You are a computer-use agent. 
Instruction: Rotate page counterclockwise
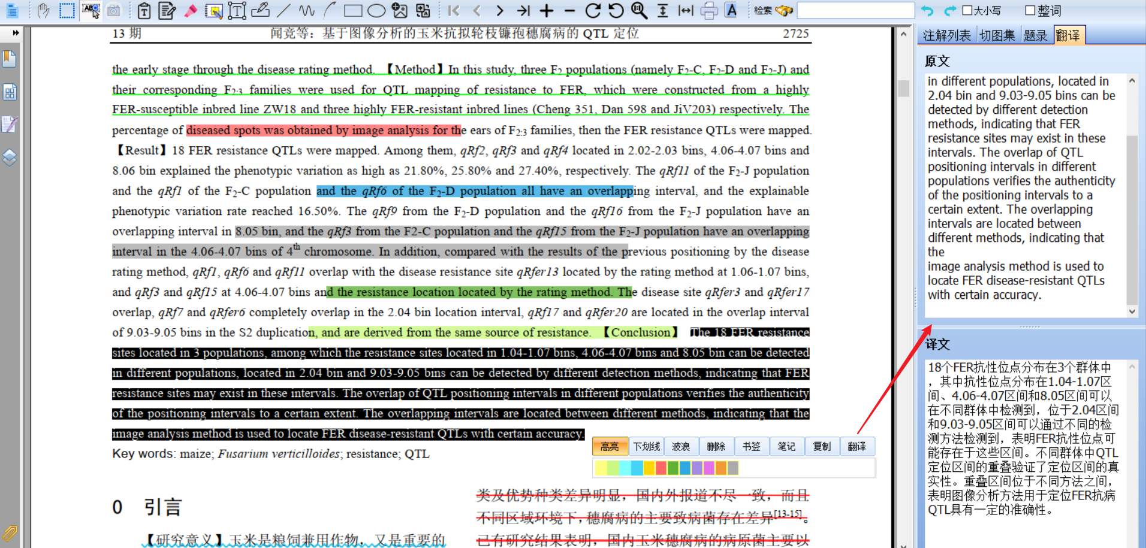[616, 10]
